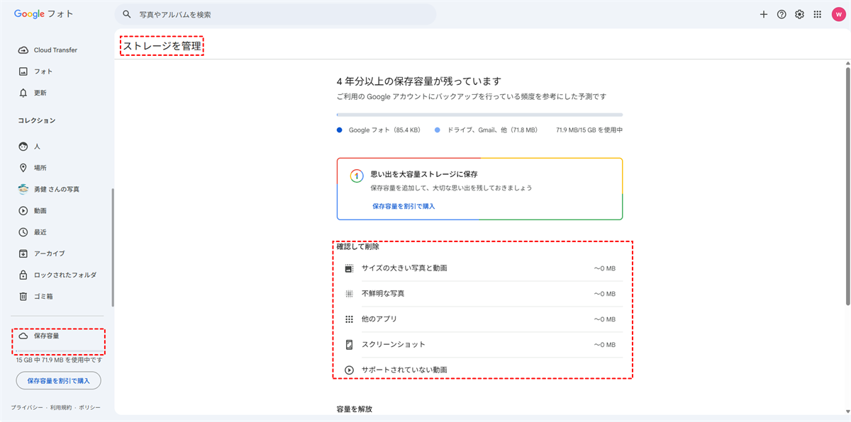Click the ロックされたフォルダ lock icon
This screenshot has width=851, height=422.
pyautogui.click(x=23, y=275)
